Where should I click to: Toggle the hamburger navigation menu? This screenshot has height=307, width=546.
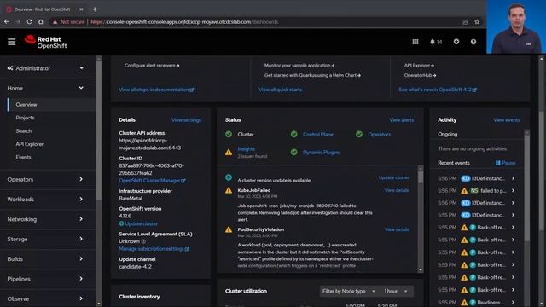click(11, 42)
